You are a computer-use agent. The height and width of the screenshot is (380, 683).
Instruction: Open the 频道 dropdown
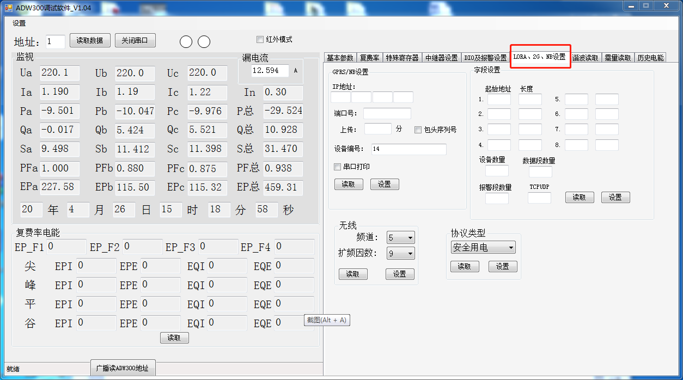point(401,237)
